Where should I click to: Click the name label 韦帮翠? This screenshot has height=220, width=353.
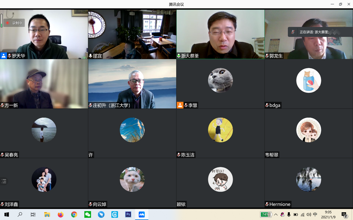point(272,155)
